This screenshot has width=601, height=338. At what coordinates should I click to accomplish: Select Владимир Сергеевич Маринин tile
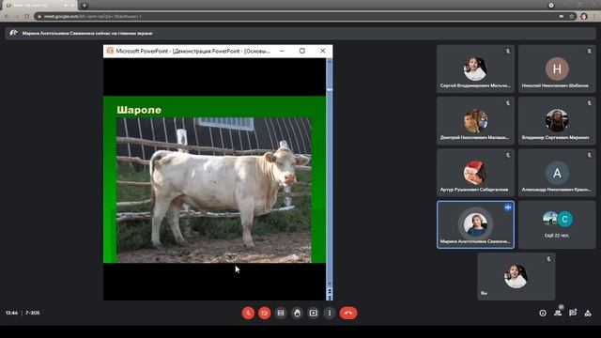click(557, 121)
